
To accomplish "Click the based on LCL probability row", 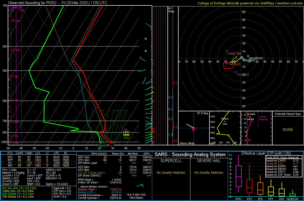I will [282, 164].
